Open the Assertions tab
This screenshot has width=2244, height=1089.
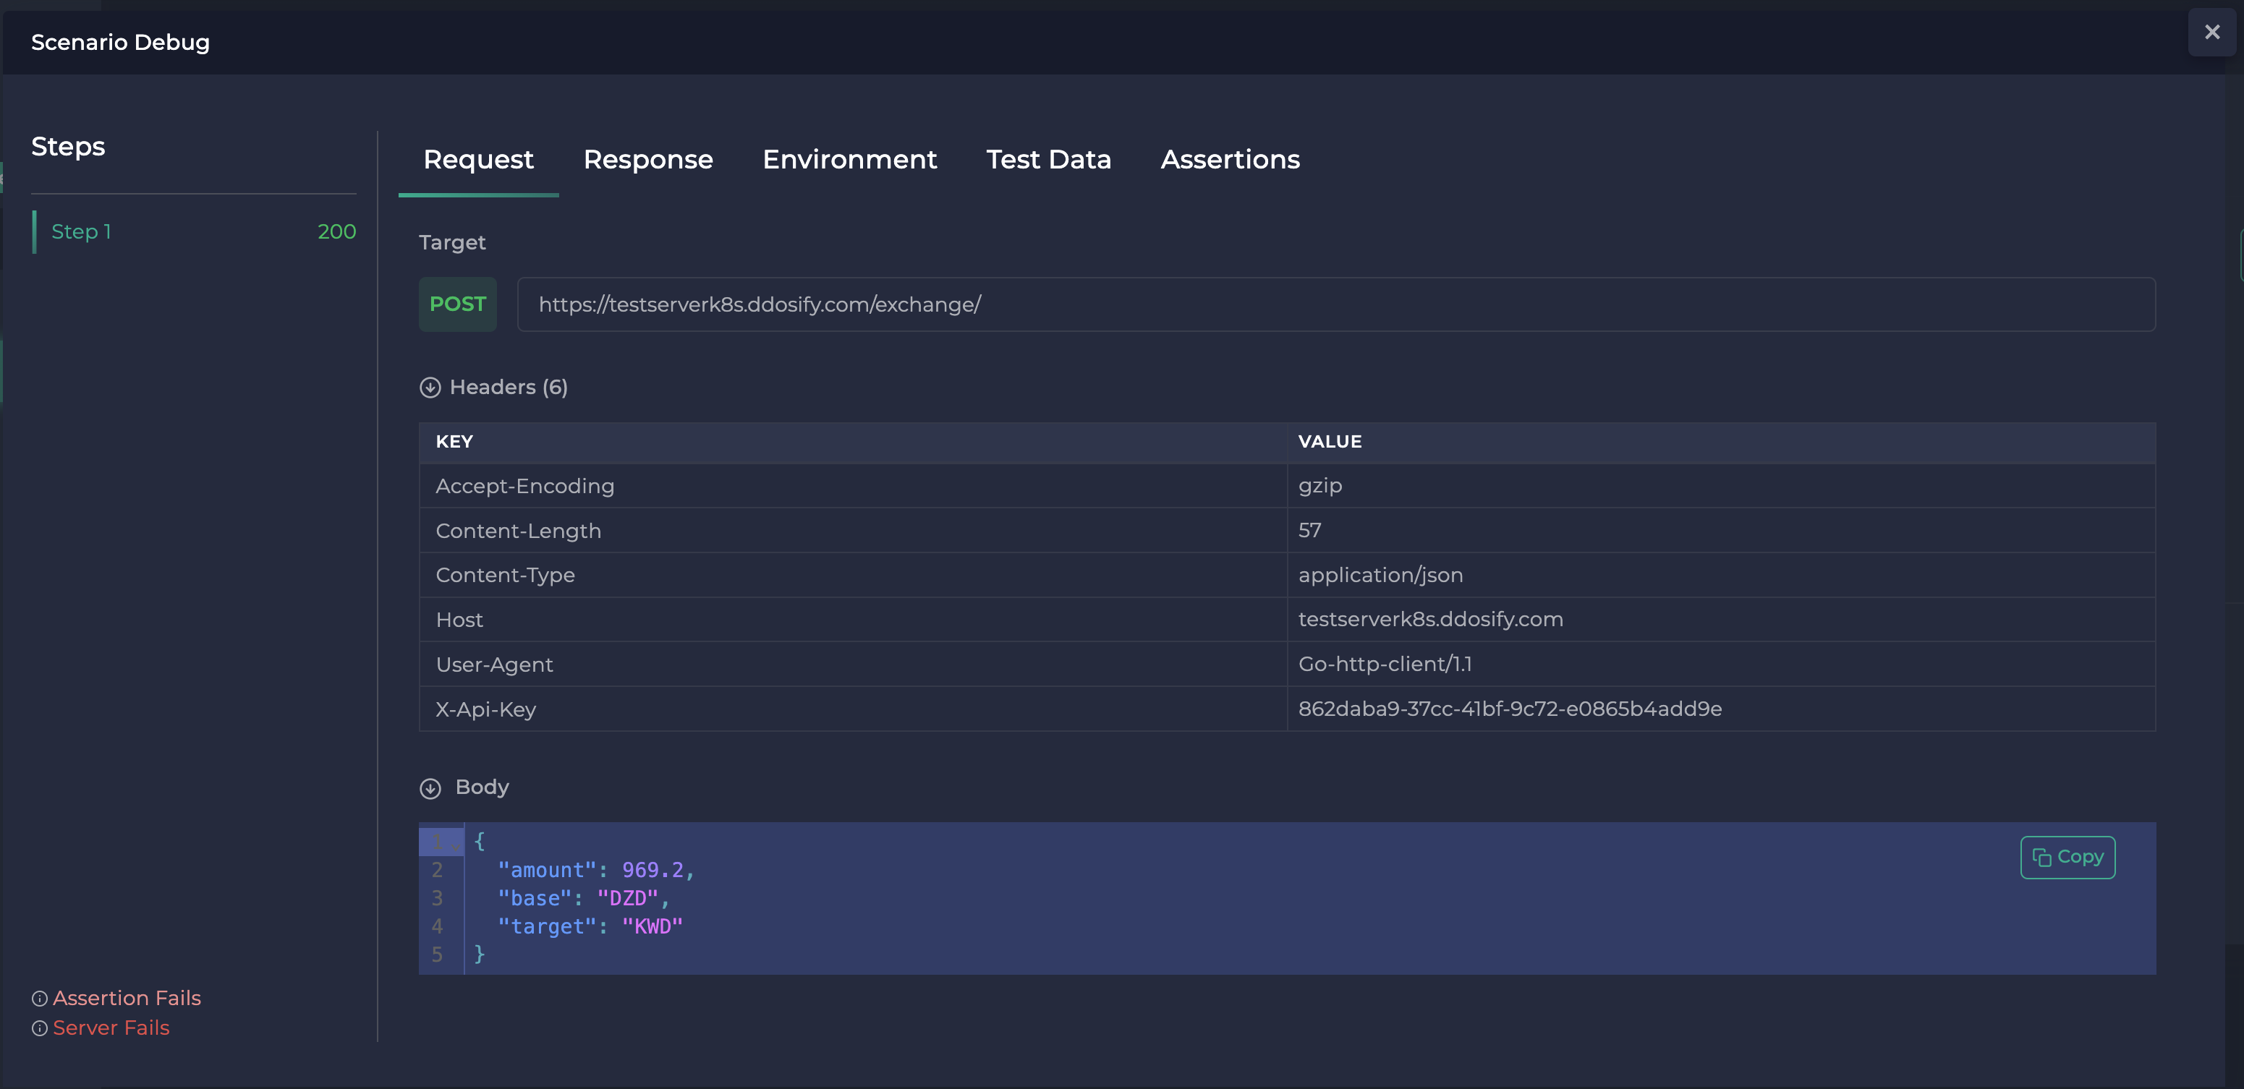1230,159
